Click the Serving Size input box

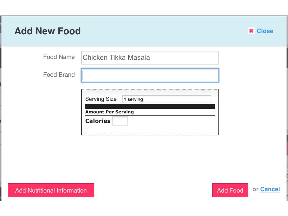[x=167, y=99]
